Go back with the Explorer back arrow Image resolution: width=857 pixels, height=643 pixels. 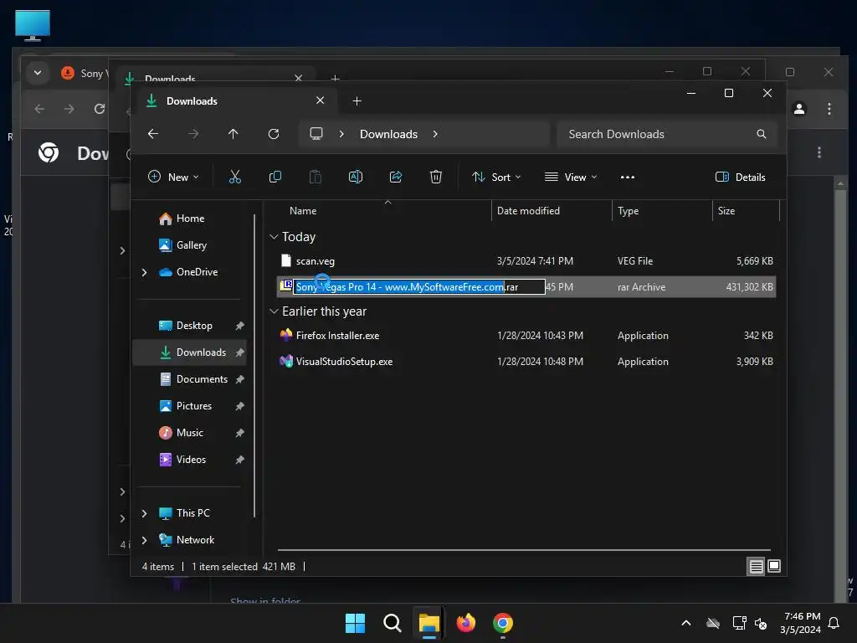[153, 134]
